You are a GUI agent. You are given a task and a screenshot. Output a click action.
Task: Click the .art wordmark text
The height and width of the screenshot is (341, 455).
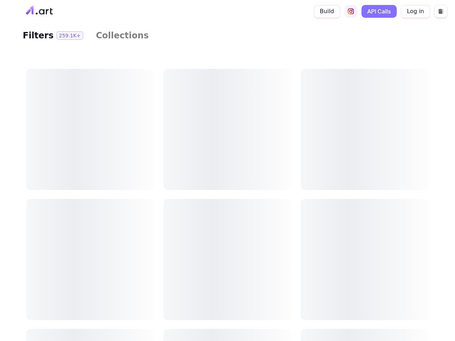click(44, 12)
